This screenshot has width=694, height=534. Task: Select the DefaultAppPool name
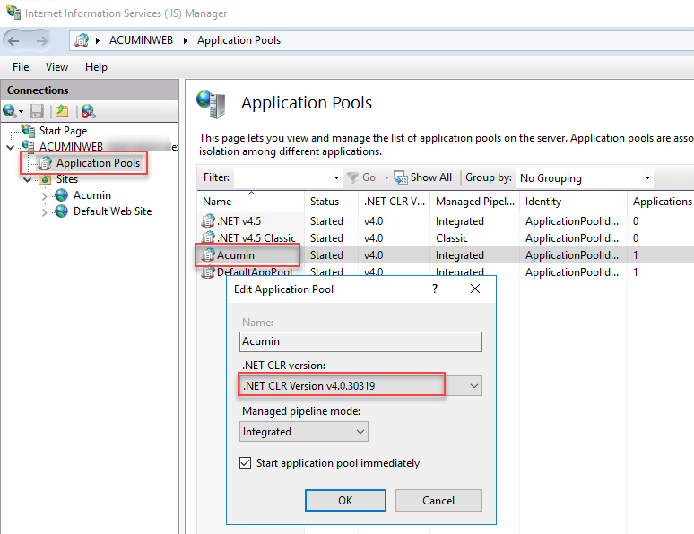[254, 271]
